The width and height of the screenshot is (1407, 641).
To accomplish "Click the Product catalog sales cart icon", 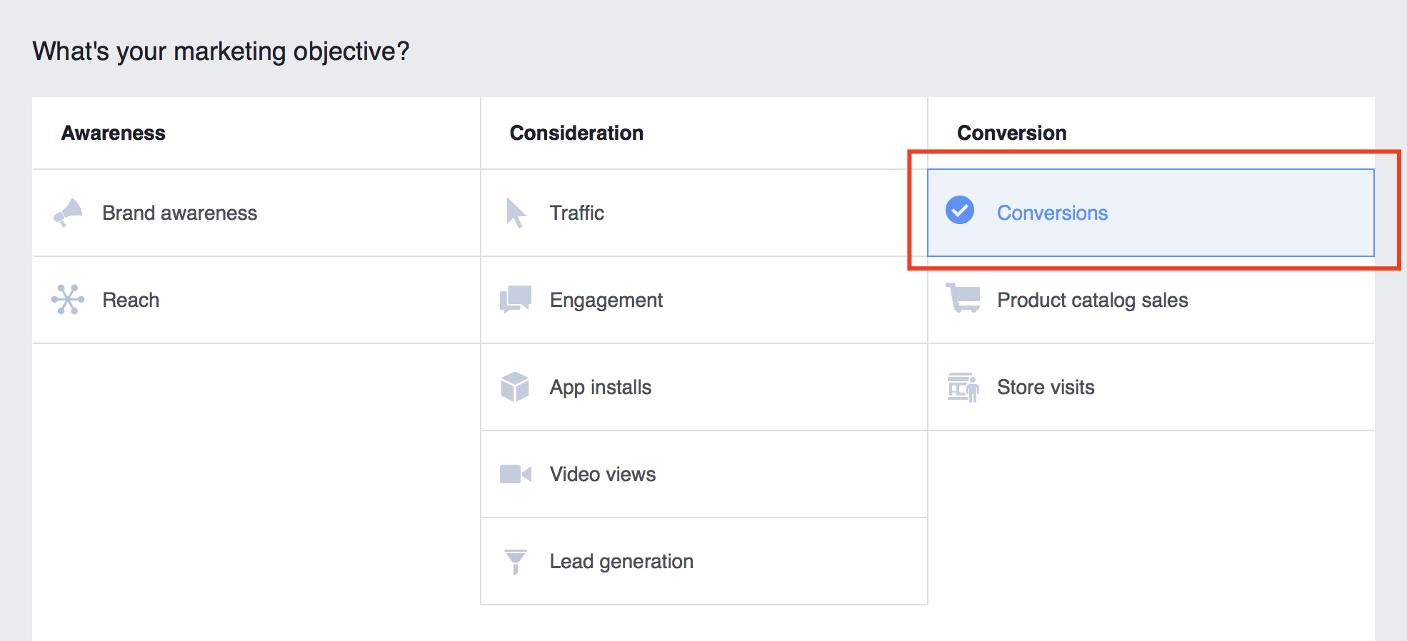I will [963, 298].
